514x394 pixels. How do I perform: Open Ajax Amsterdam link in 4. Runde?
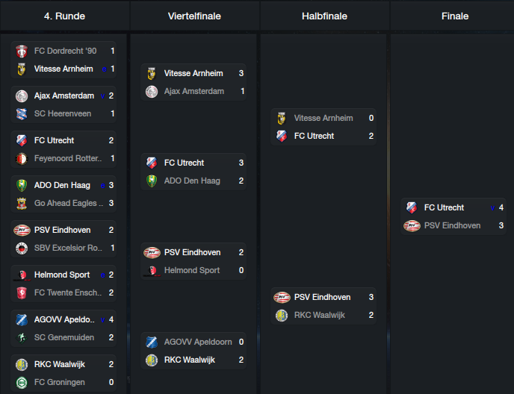click(64, 96)
